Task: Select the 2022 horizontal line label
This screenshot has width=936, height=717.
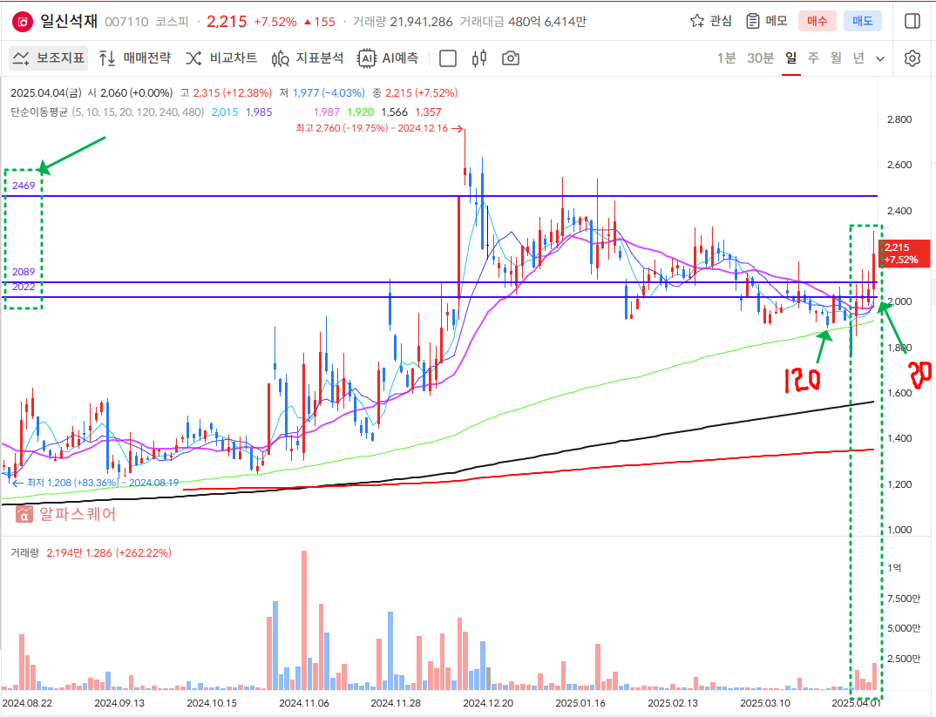Action: [24, 287]
